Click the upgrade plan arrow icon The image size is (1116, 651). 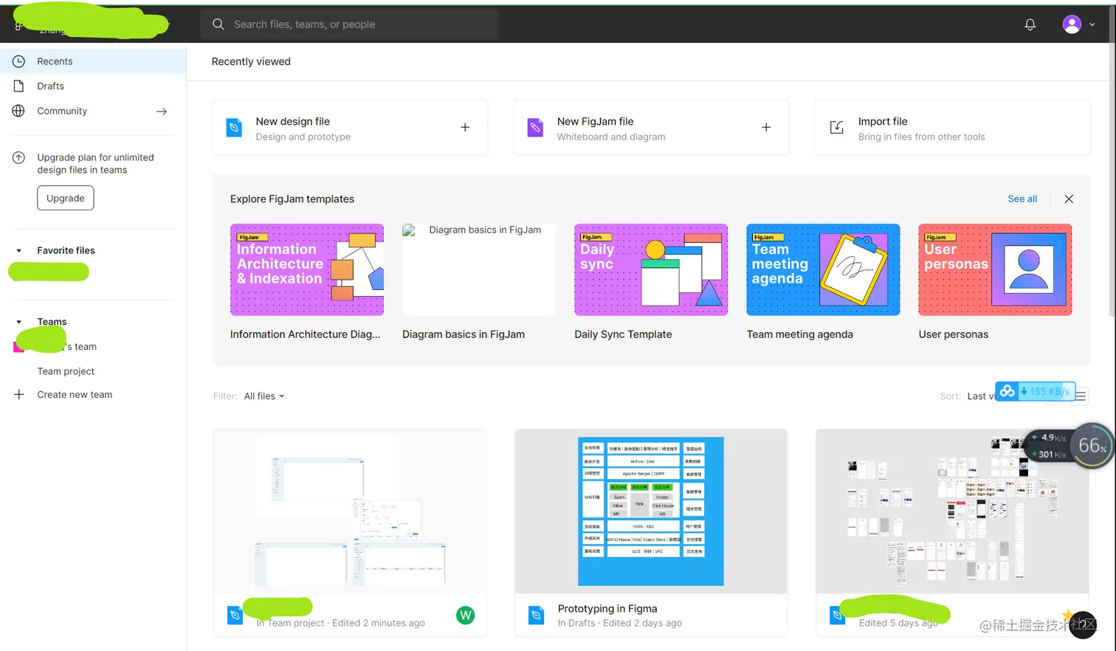point(19,157)
